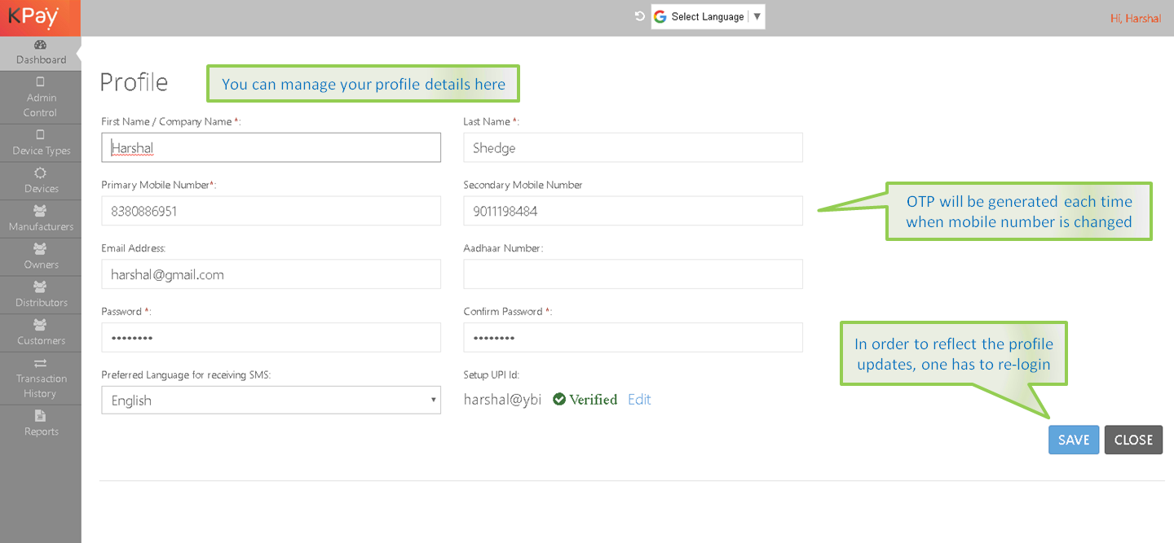Expand Preferred Language for SMS dropdown
The width and height of the screenshot is (1174, 543).
pyautogui.click(x=271, y=401)
